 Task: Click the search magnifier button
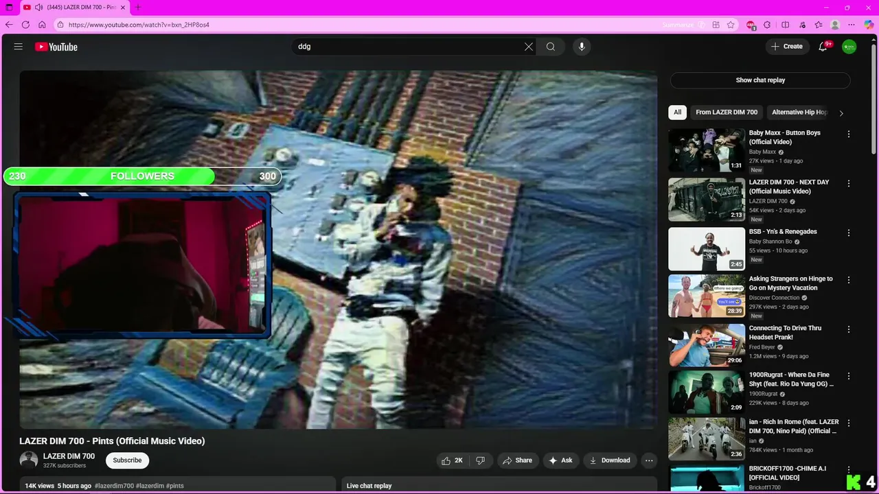tap(551, 47)
